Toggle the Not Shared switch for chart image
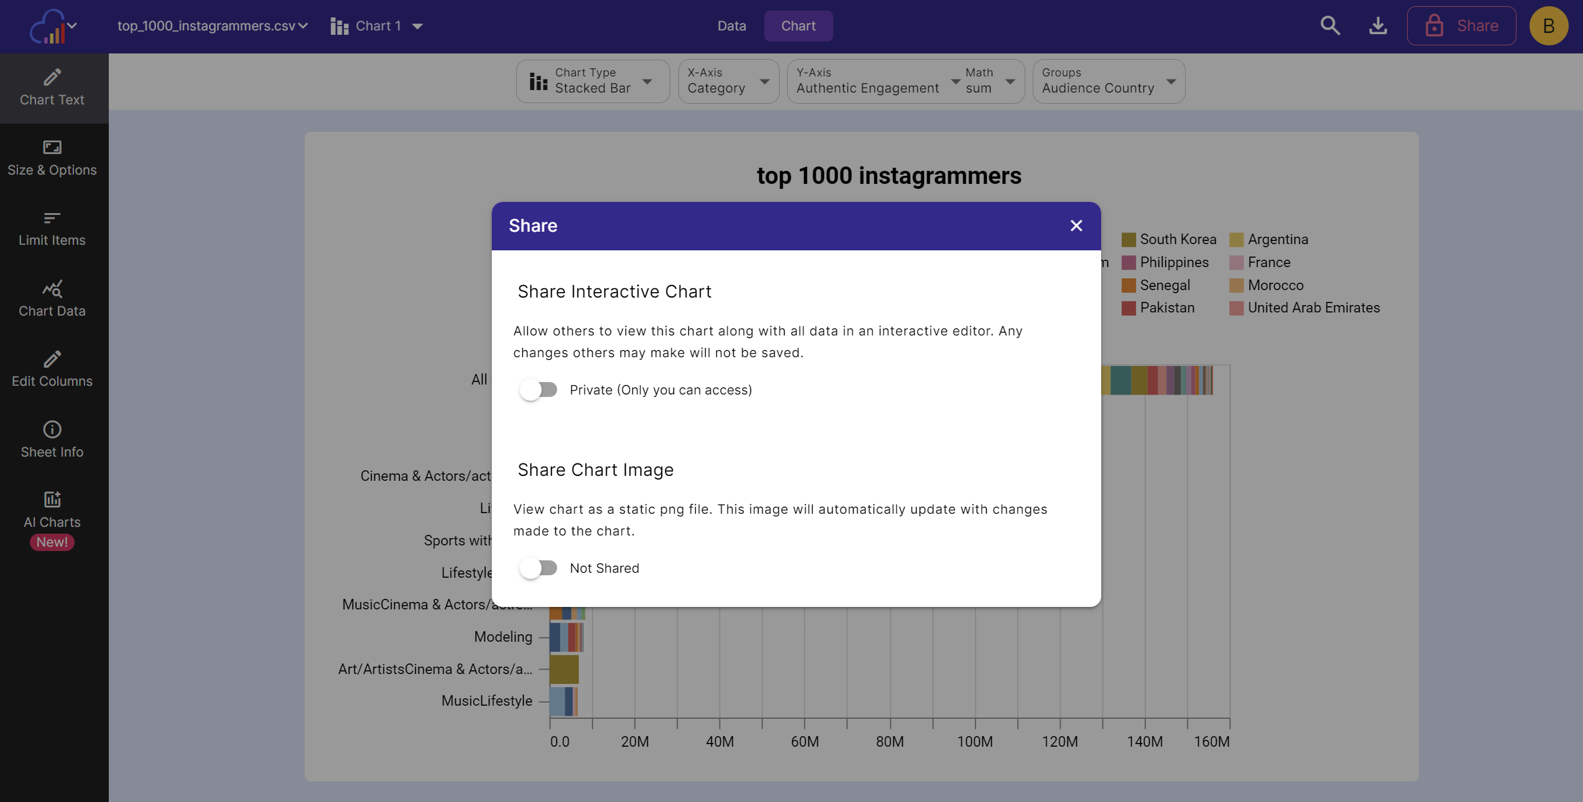1583x802 pixels. 538,567
